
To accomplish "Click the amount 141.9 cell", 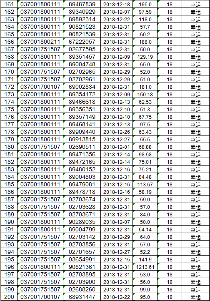I will (145, 259).
